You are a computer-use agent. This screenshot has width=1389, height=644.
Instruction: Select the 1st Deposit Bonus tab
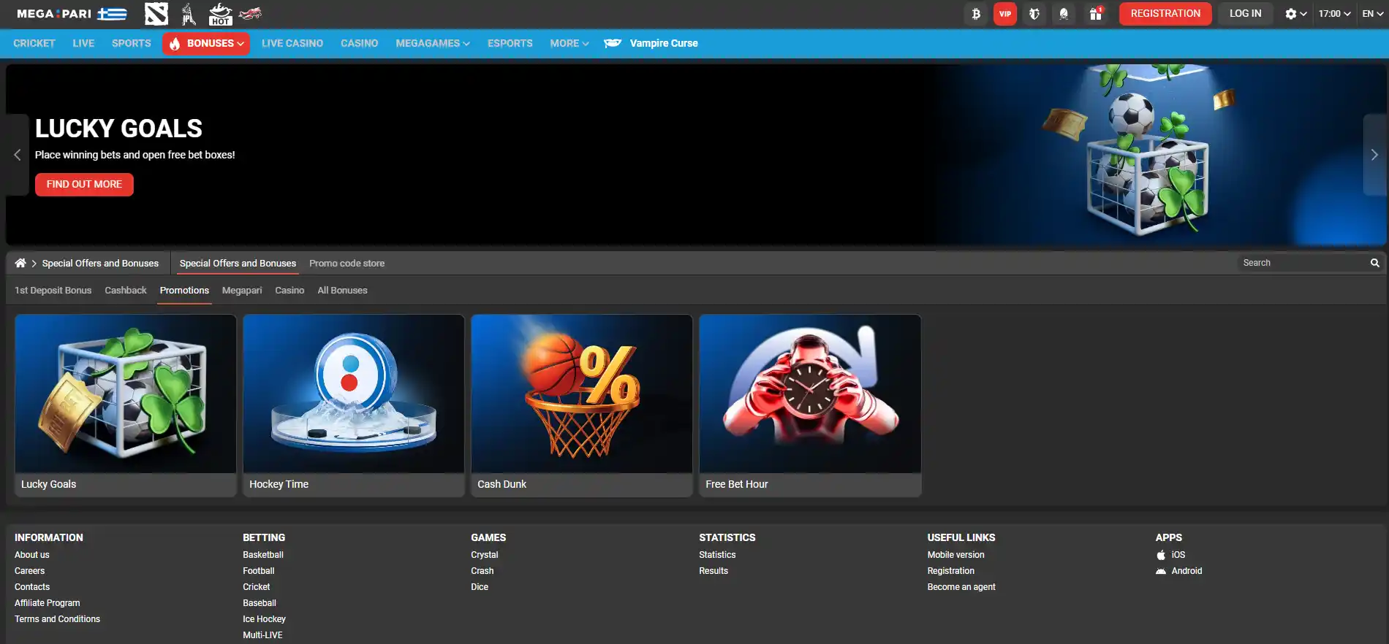click(x=53, y=290)
